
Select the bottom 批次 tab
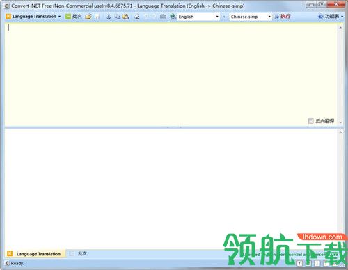point(79,254)
